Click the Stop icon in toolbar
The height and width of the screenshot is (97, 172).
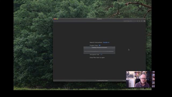(x=142, y=21)
